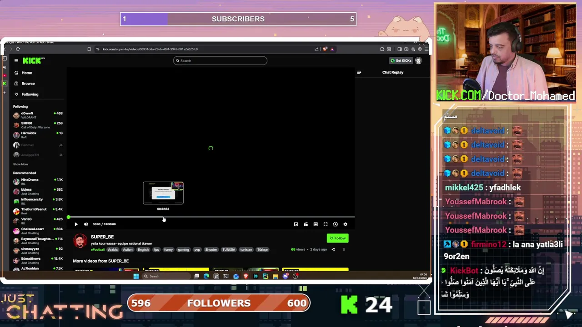Follow the SUPER_BE channel

338,238
